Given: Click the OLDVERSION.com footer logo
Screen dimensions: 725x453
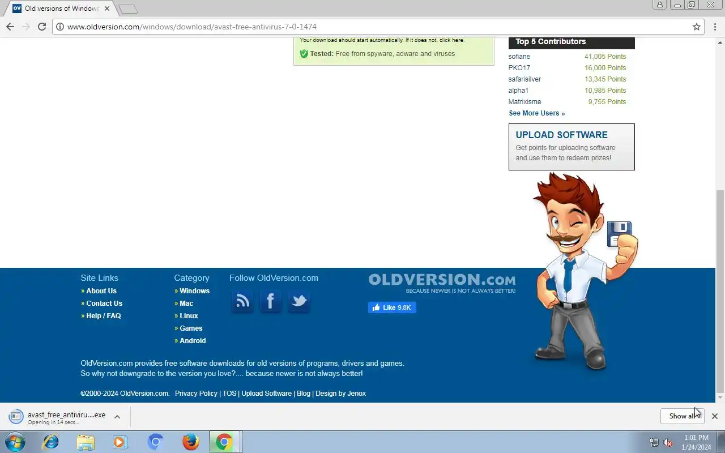Looking at the screenshot, I should [442, 283].
